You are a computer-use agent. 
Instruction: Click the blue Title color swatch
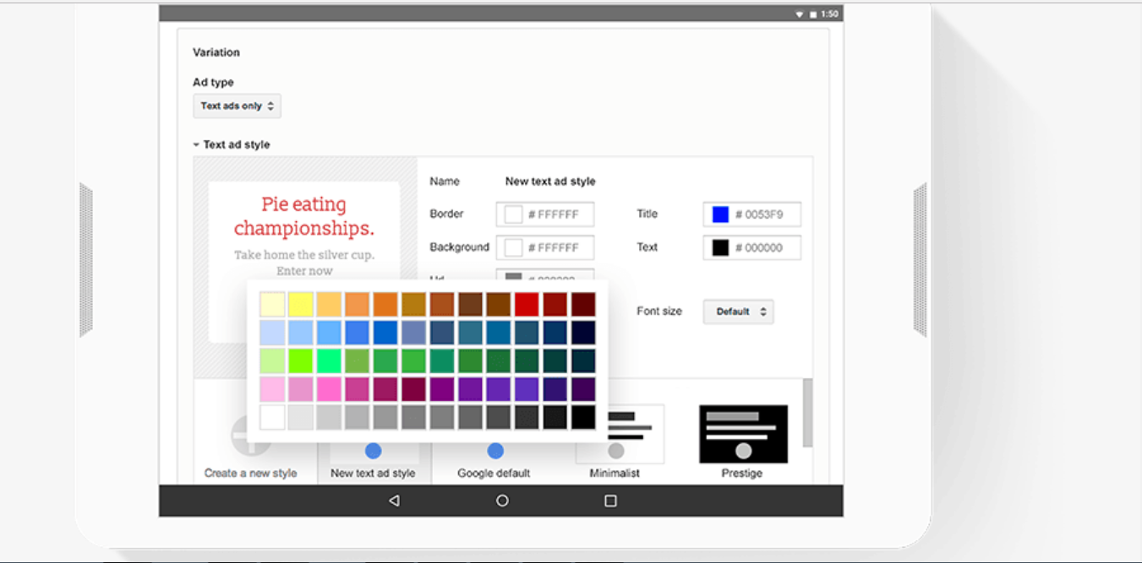tap(720, 214)
